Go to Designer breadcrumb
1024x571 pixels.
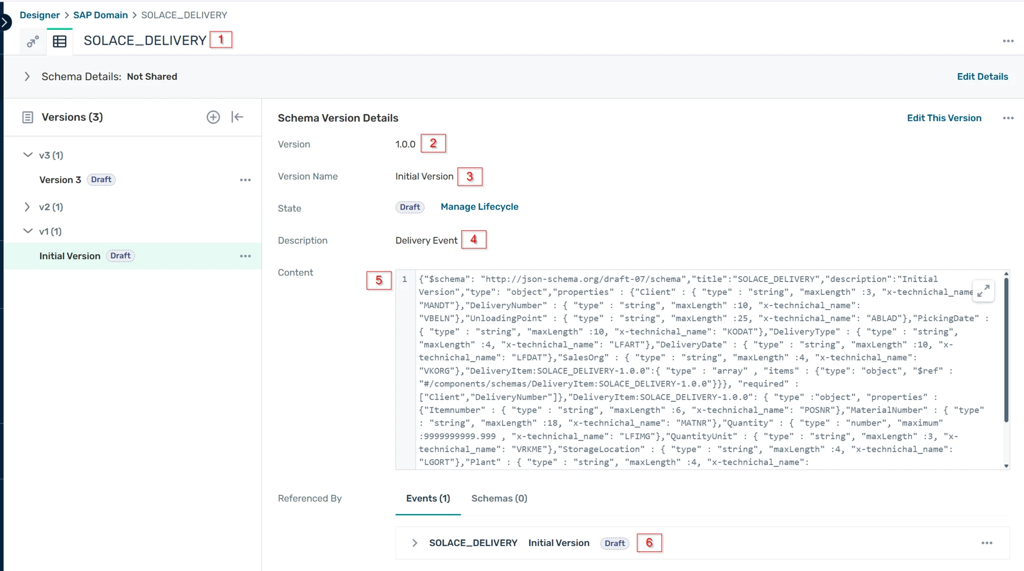tap(39, 15)
